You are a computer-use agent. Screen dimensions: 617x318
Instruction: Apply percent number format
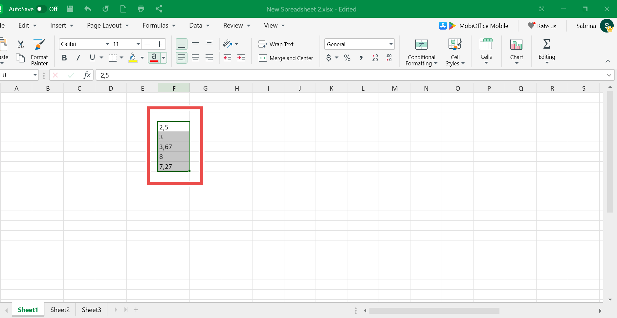pos(347,58)
